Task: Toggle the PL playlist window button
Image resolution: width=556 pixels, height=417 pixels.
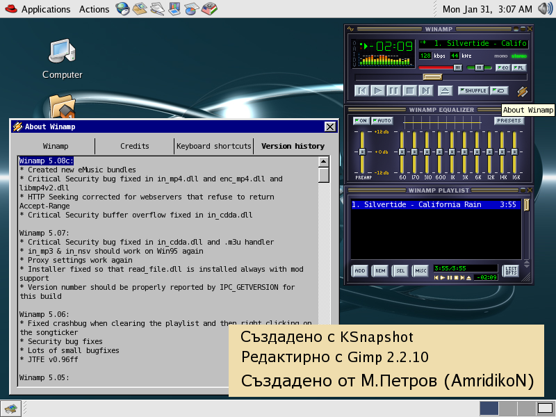Action: coord(519,67)
